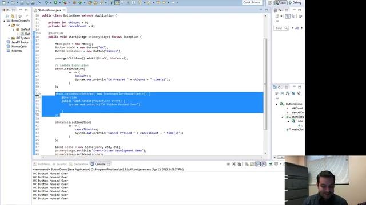Select the Roomba project
The image size is (366, 205).
(15, 51)
